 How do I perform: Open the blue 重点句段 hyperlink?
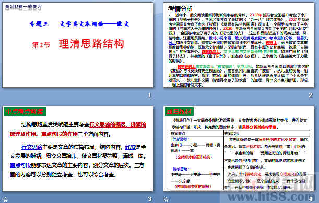(20, 165)
